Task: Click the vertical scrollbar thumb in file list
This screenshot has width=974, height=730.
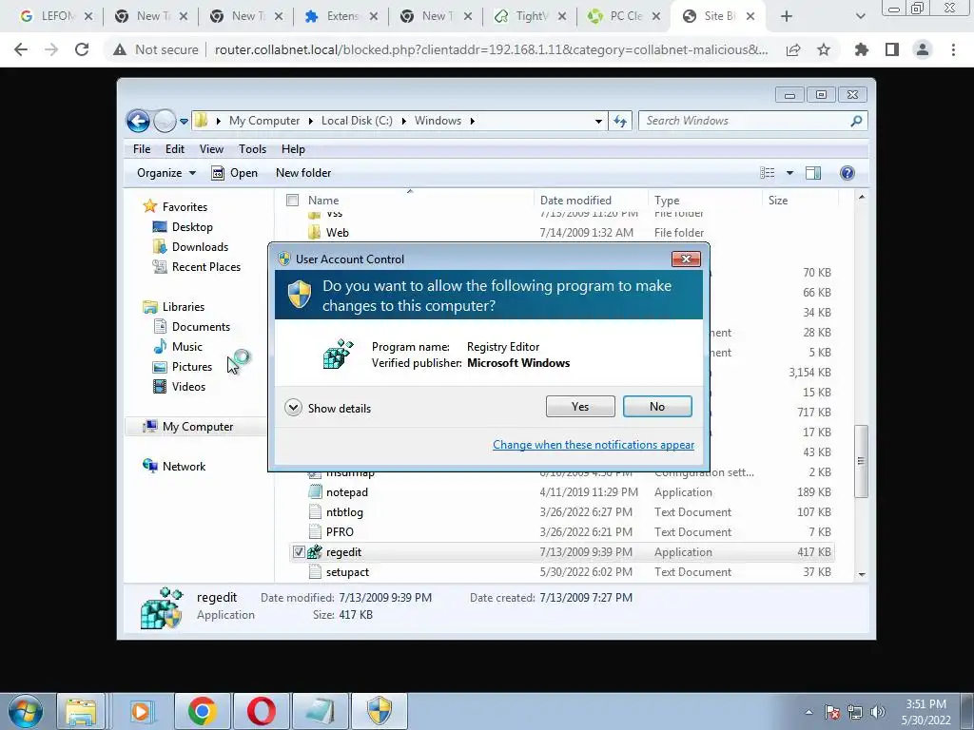Action: coord(861,461)
